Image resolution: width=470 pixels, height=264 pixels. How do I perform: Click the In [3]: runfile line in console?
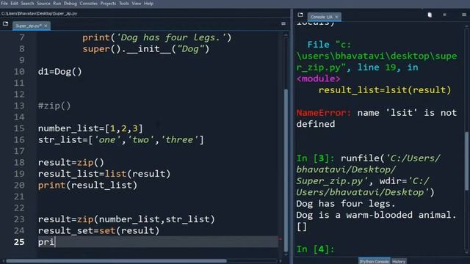click(369, 158)
